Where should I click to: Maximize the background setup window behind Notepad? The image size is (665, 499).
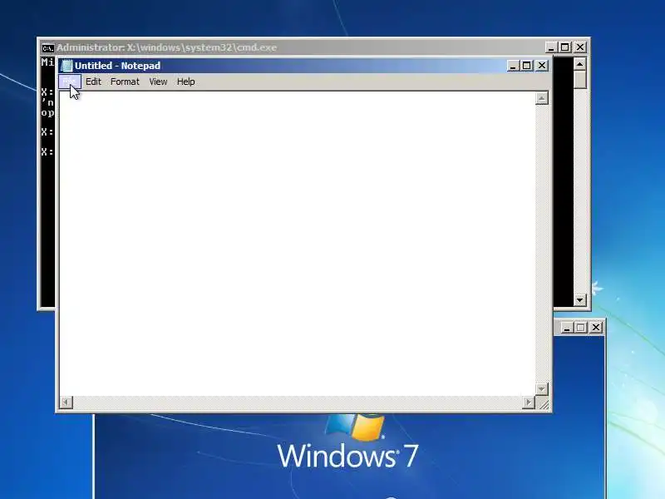[581, 328]
